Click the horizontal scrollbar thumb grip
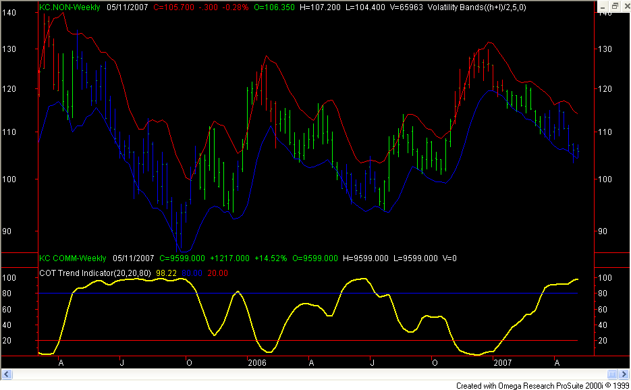The height and width of the screenshot is (390, 631). click(x=611, y=374)
